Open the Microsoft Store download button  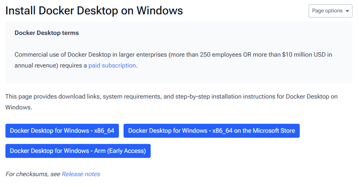211,131
